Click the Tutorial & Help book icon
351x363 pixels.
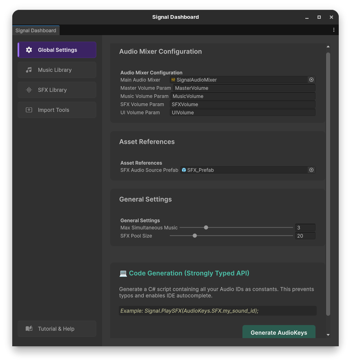coord(29,329)
